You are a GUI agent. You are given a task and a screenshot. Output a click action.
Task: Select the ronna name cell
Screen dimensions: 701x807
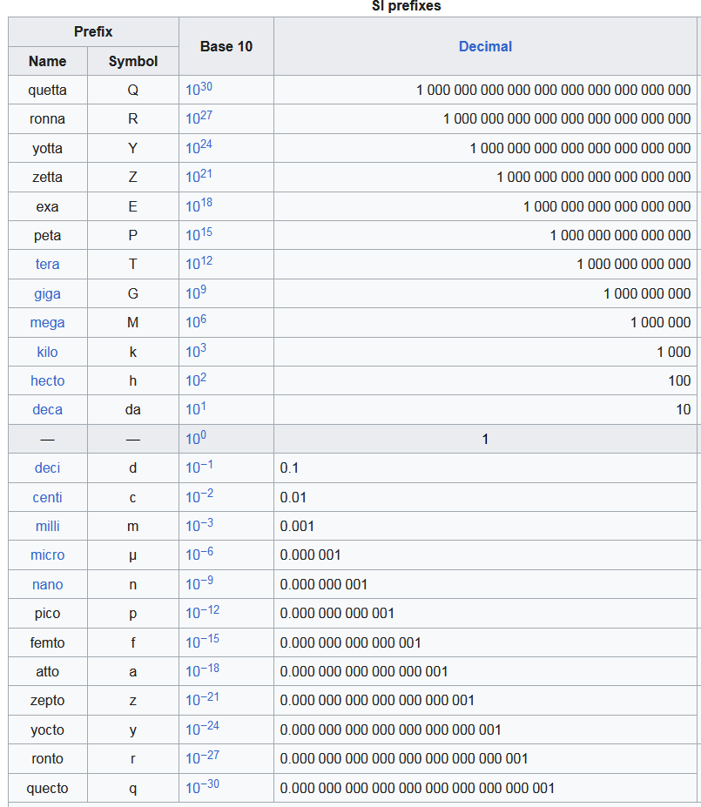48,119
